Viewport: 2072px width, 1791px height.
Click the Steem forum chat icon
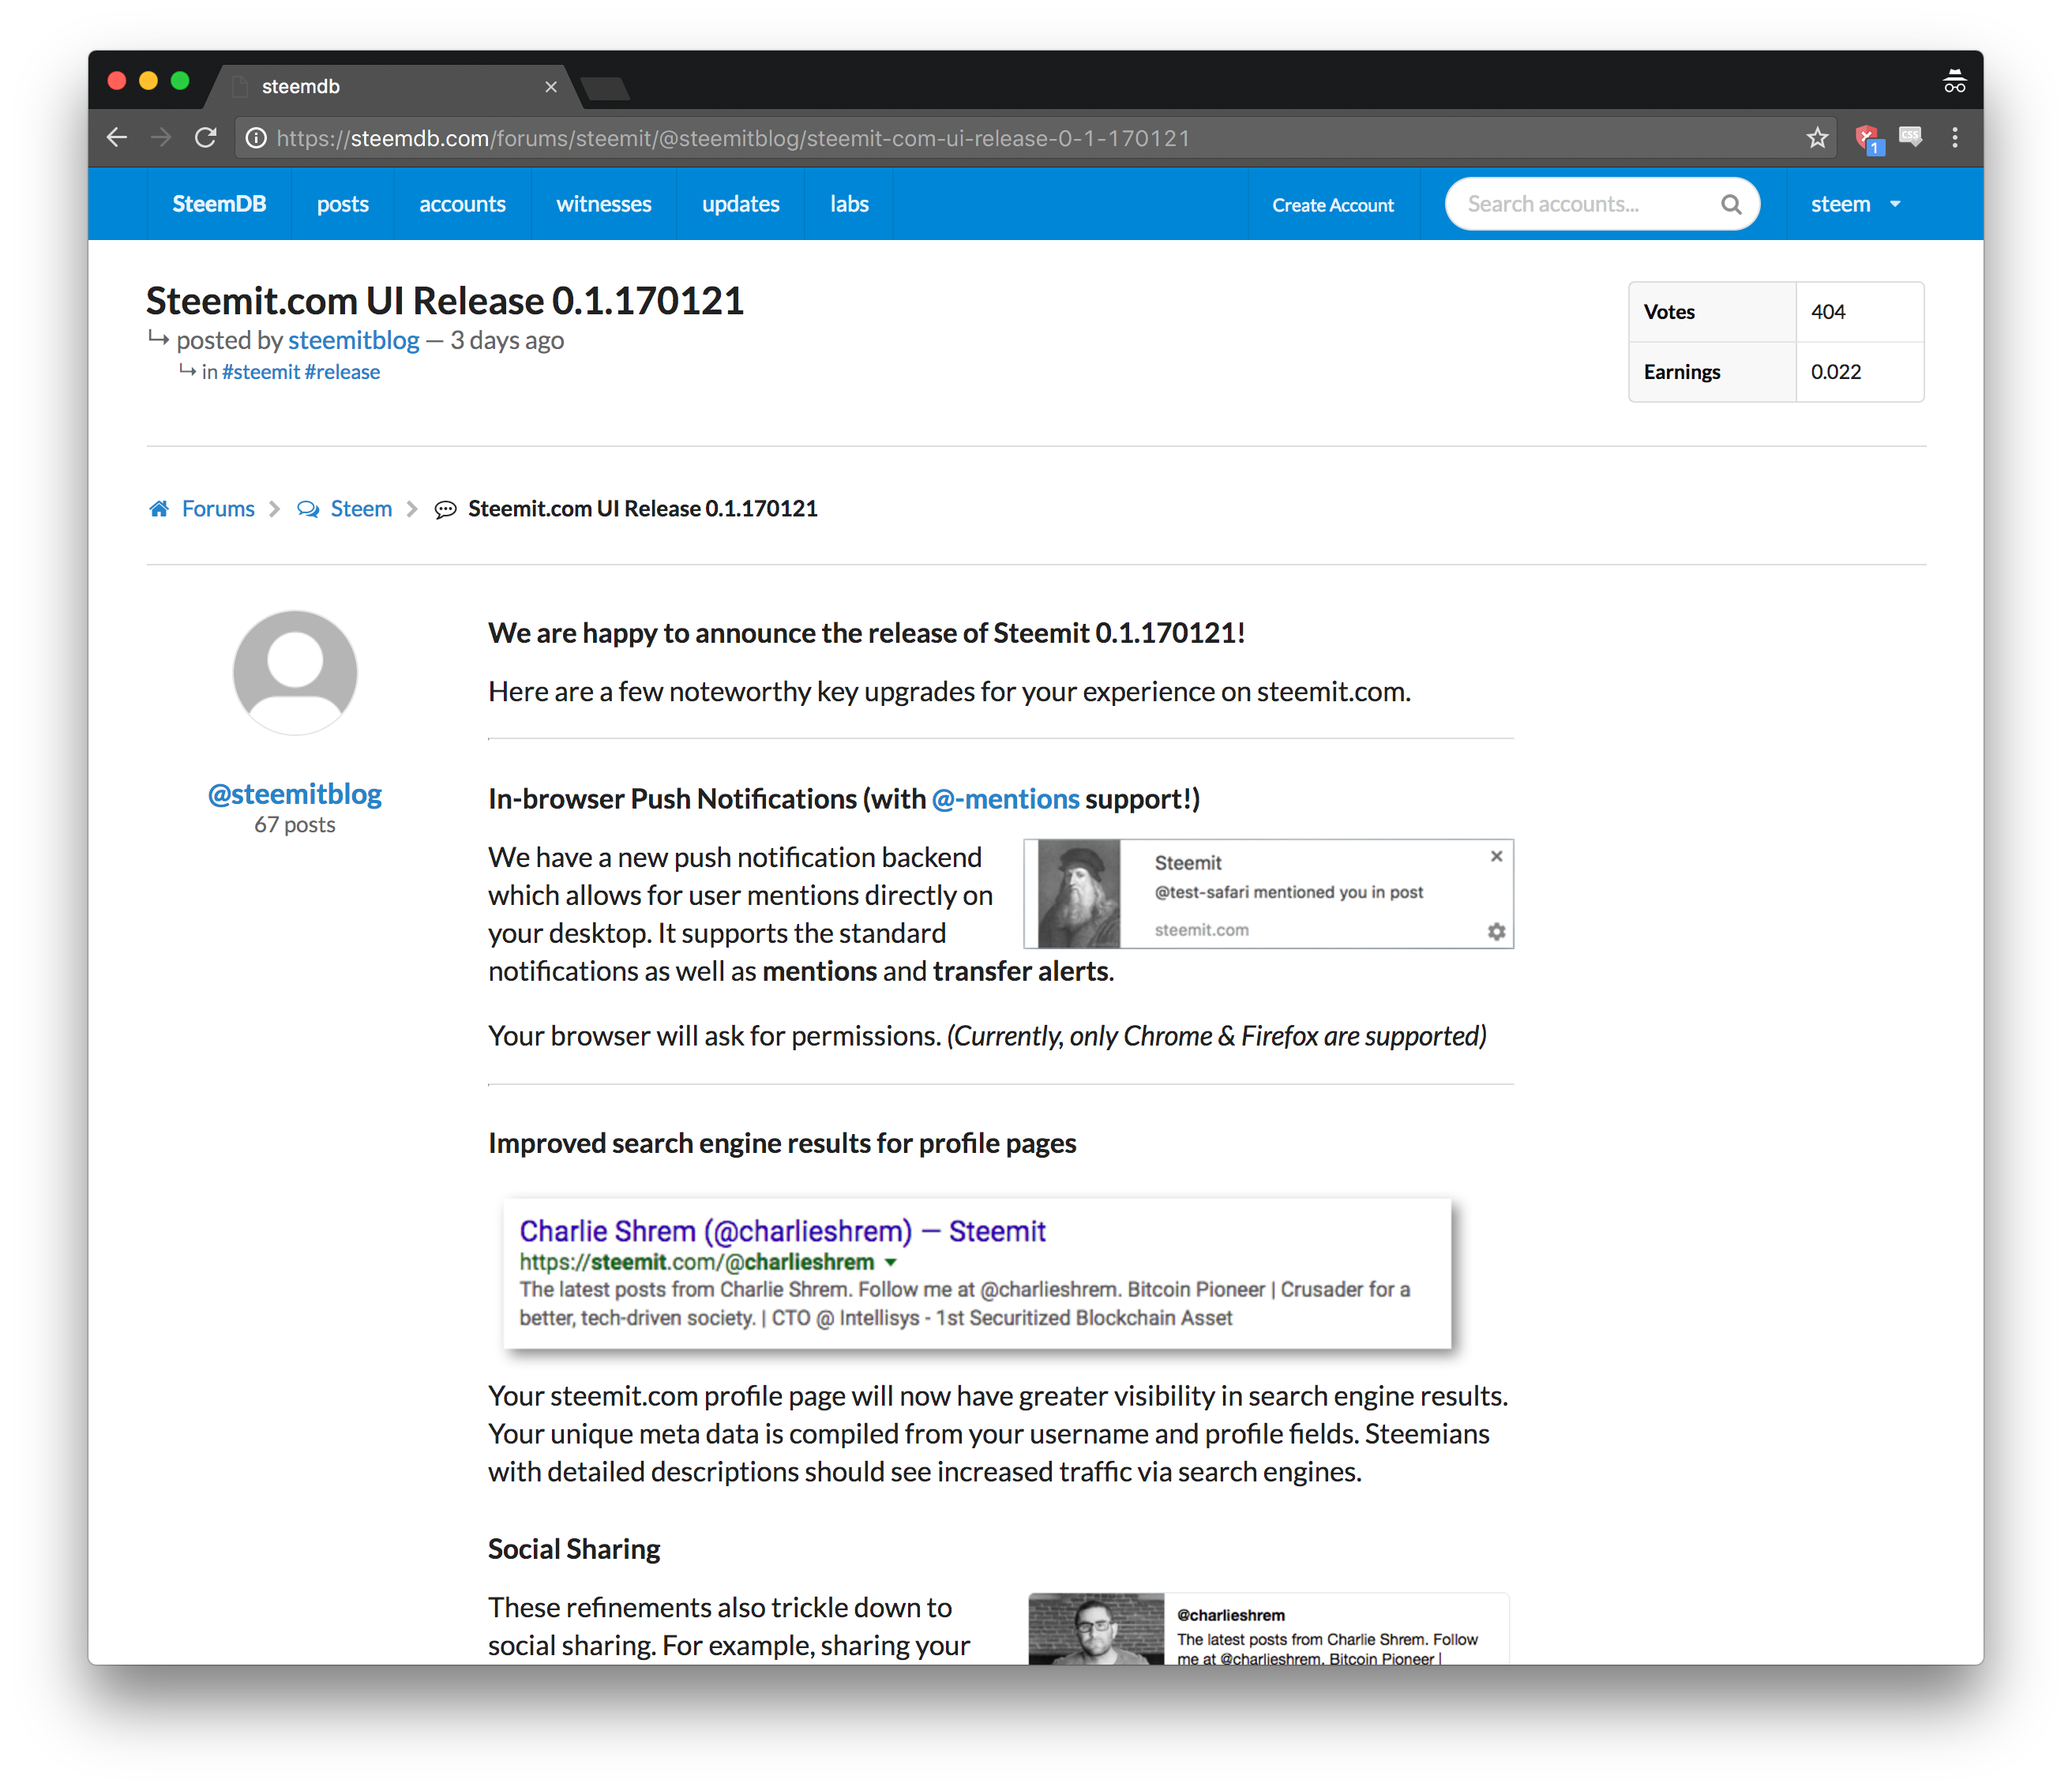[x=308, y=509]
